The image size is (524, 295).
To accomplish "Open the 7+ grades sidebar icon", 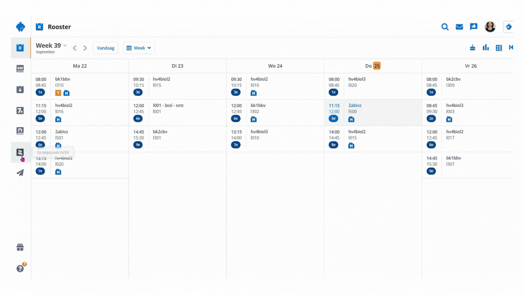I will click(20, 111).
